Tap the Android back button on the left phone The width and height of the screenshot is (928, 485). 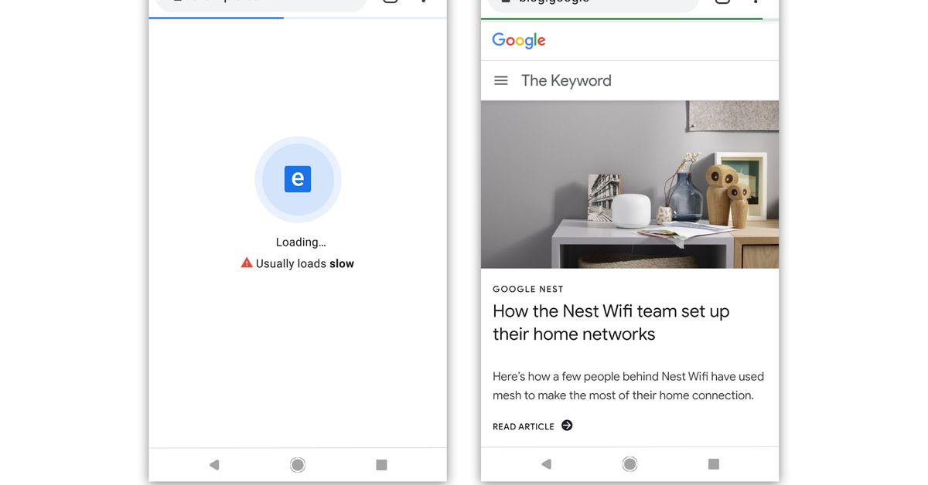pyautogui.click(x=214, y=464)
